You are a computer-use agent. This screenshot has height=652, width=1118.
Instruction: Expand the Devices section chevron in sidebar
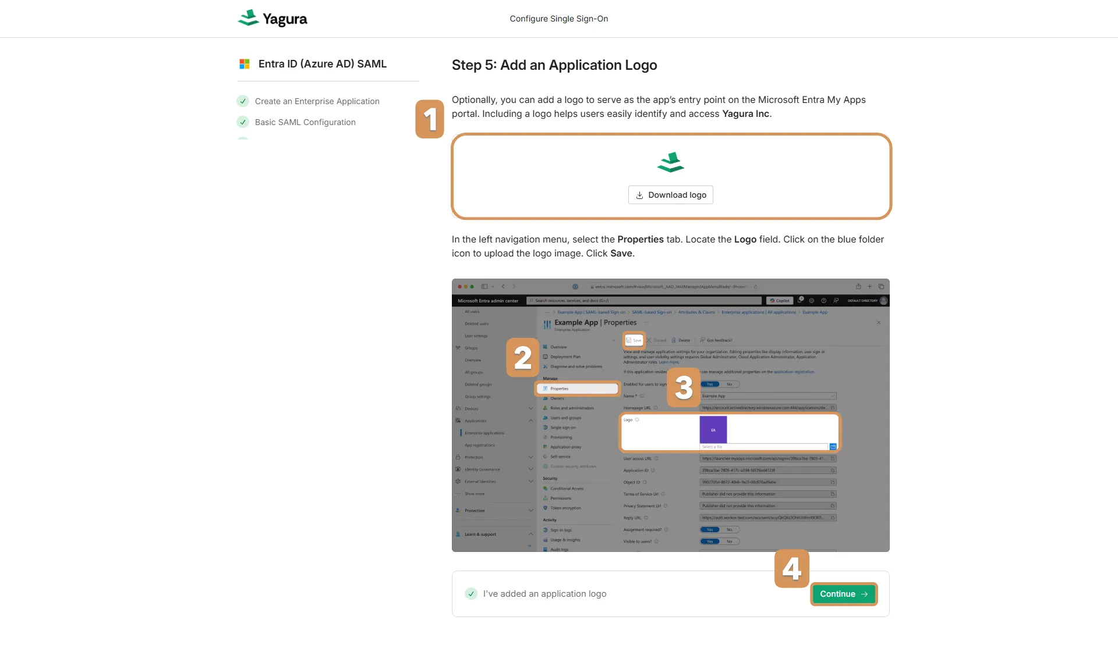point(530,408)
